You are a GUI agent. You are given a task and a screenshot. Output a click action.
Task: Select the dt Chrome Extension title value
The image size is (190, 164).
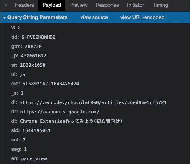pyautogui.click(x=71, y=121)
